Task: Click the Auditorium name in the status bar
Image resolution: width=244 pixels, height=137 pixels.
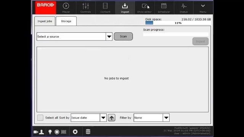Action: pos(192,128)
